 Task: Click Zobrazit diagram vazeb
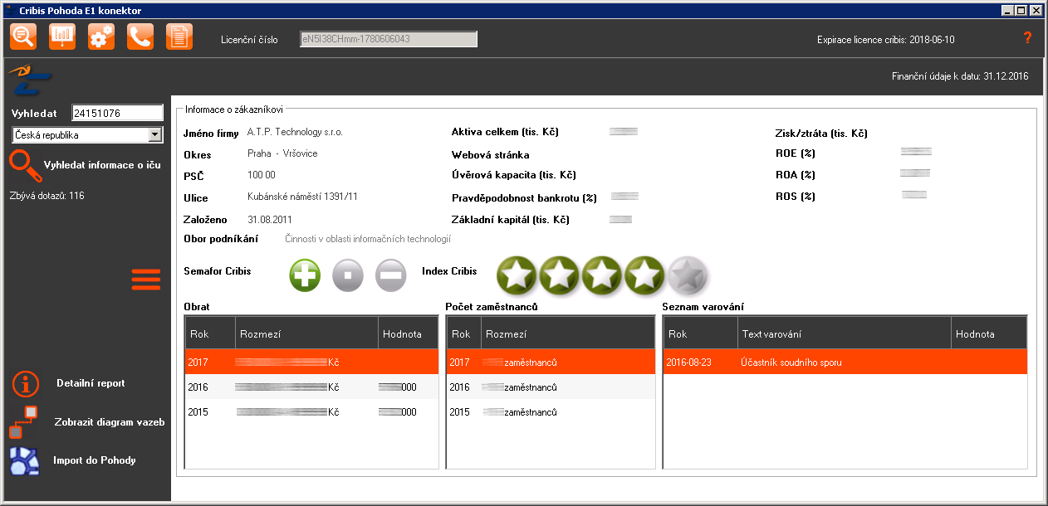[110, 422]
